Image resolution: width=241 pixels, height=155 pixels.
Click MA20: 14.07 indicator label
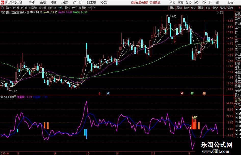tap(65, 12)
